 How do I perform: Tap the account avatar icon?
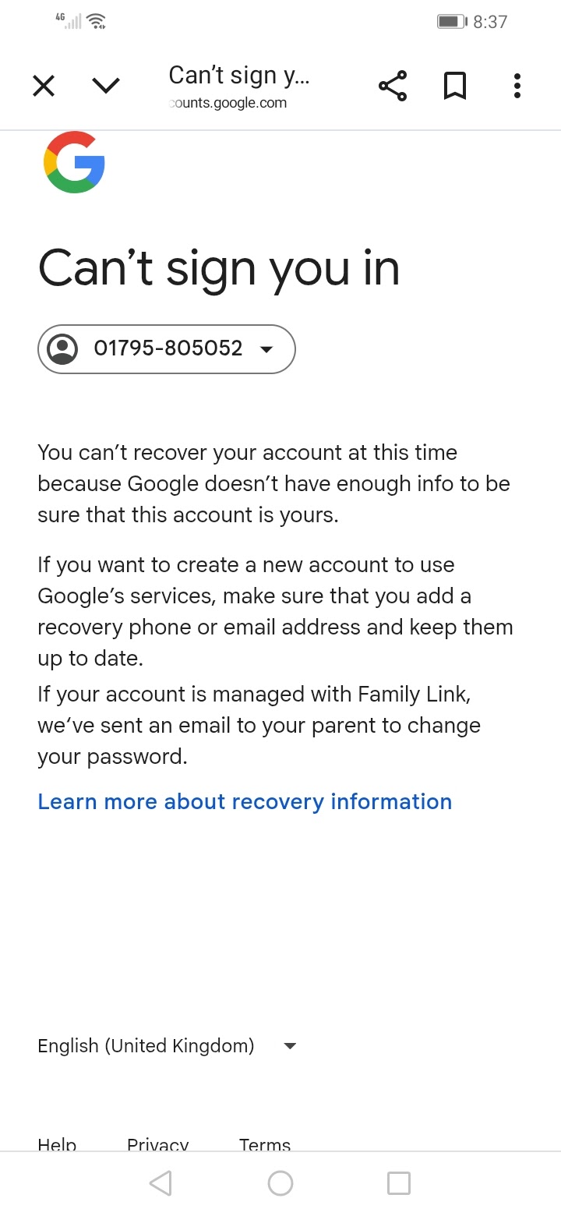point(63,348)
